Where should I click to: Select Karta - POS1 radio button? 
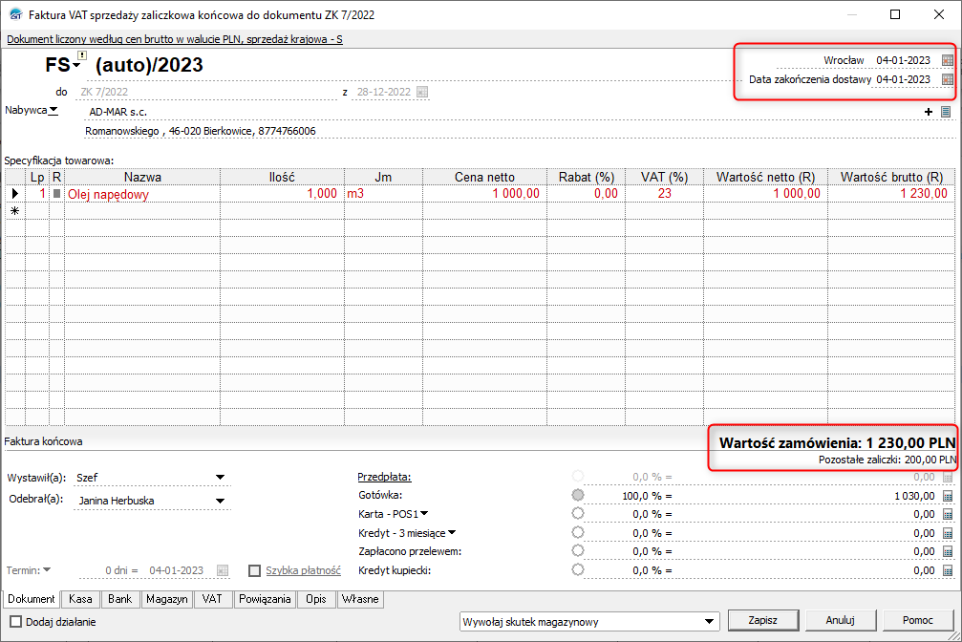click(x=577, y=513)
